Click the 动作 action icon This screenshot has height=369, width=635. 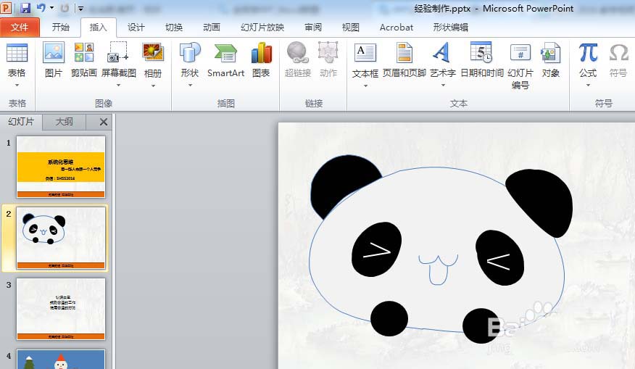click(x=328, y=53)
